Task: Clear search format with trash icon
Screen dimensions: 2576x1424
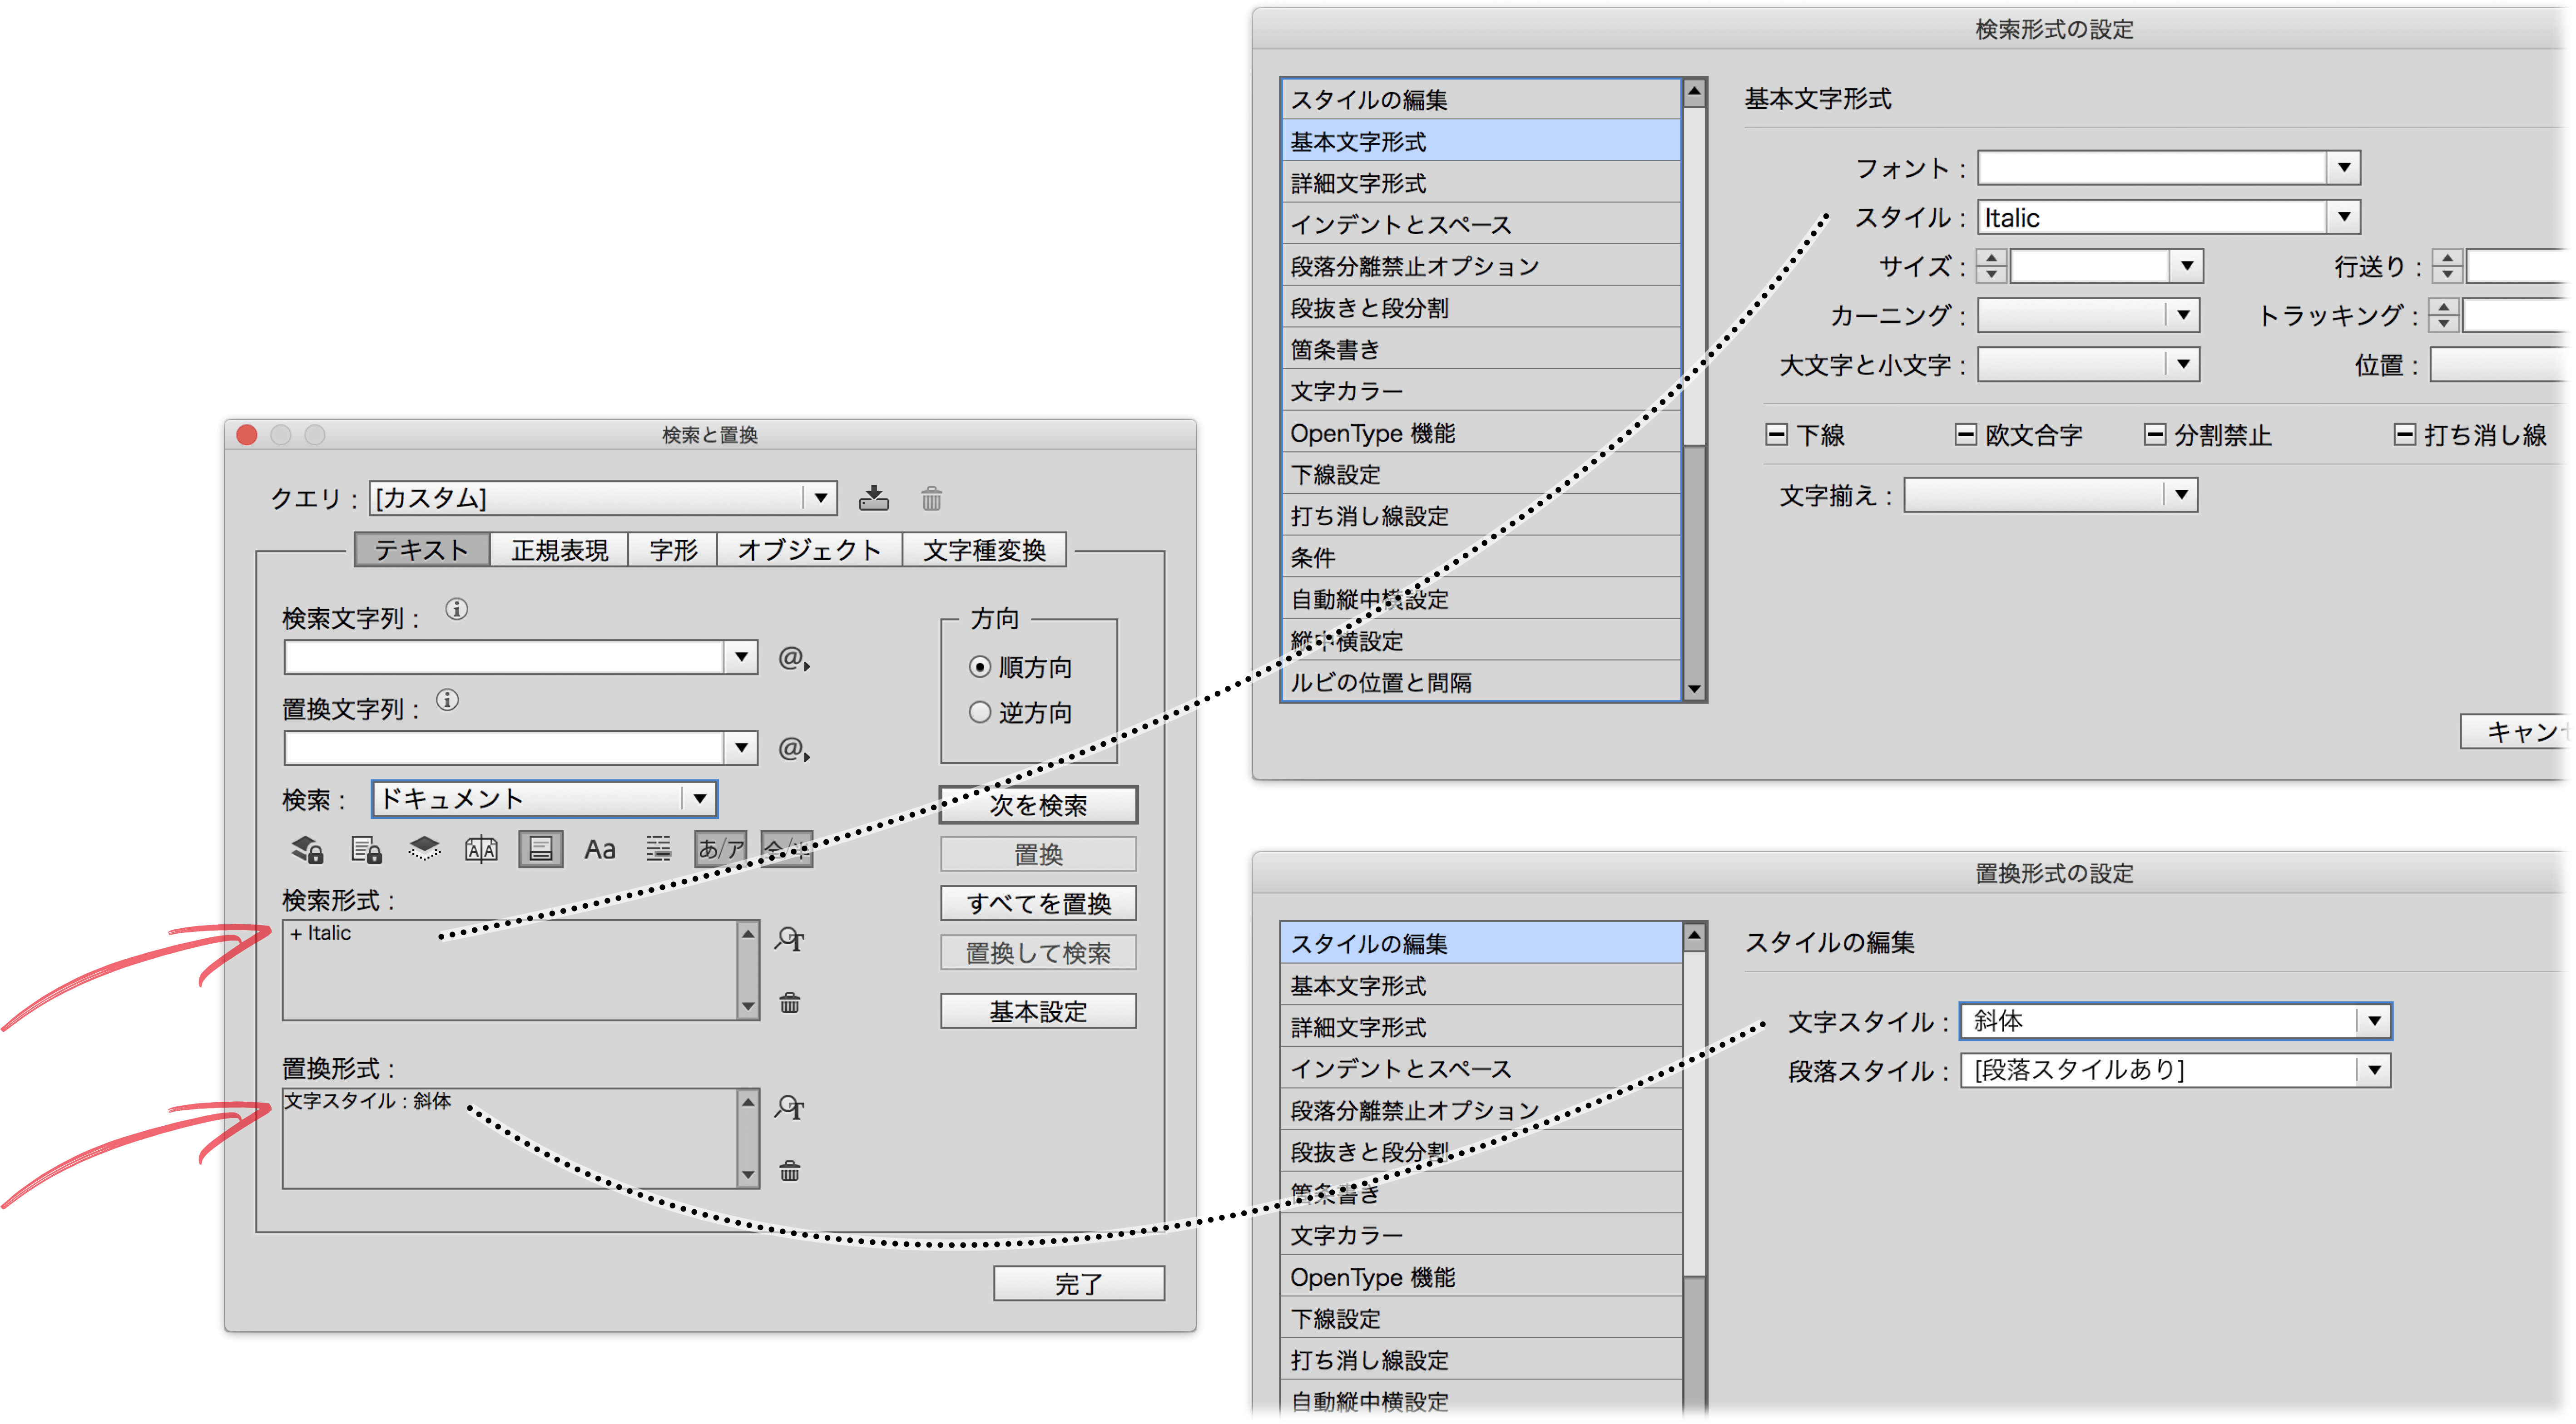Action: 790,1002
